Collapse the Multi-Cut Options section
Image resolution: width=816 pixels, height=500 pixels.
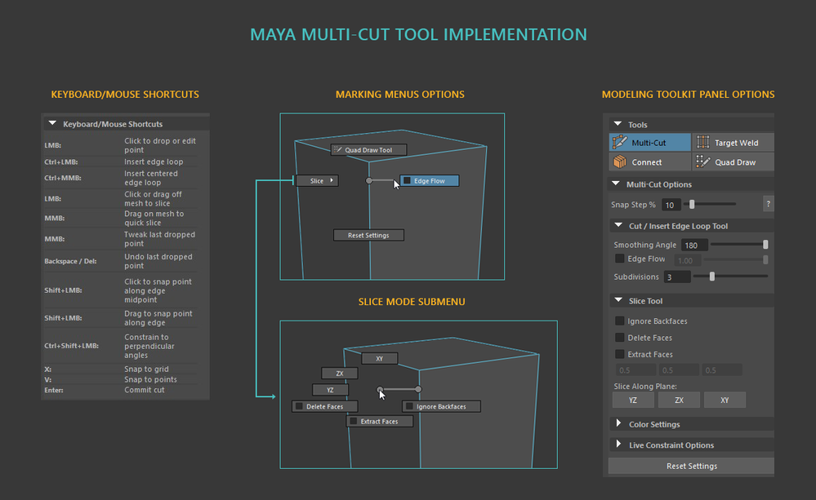616,184
